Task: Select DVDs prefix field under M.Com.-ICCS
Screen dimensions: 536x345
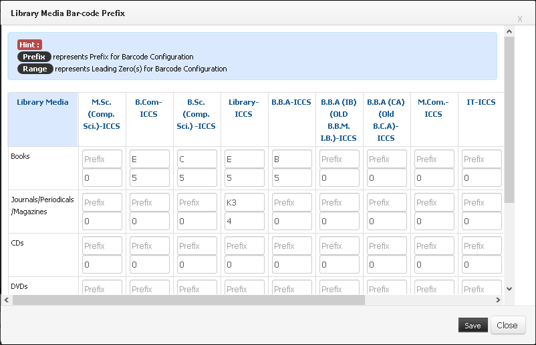Action: [434, 288]
